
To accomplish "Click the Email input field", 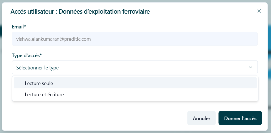I will pyautogui.click(x=135, y=39).
